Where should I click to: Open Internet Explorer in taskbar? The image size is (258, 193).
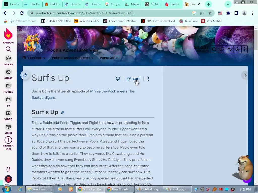coord(20,189)
